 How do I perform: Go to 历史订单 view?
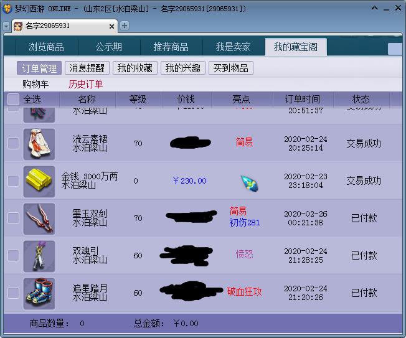coord(86,84)
